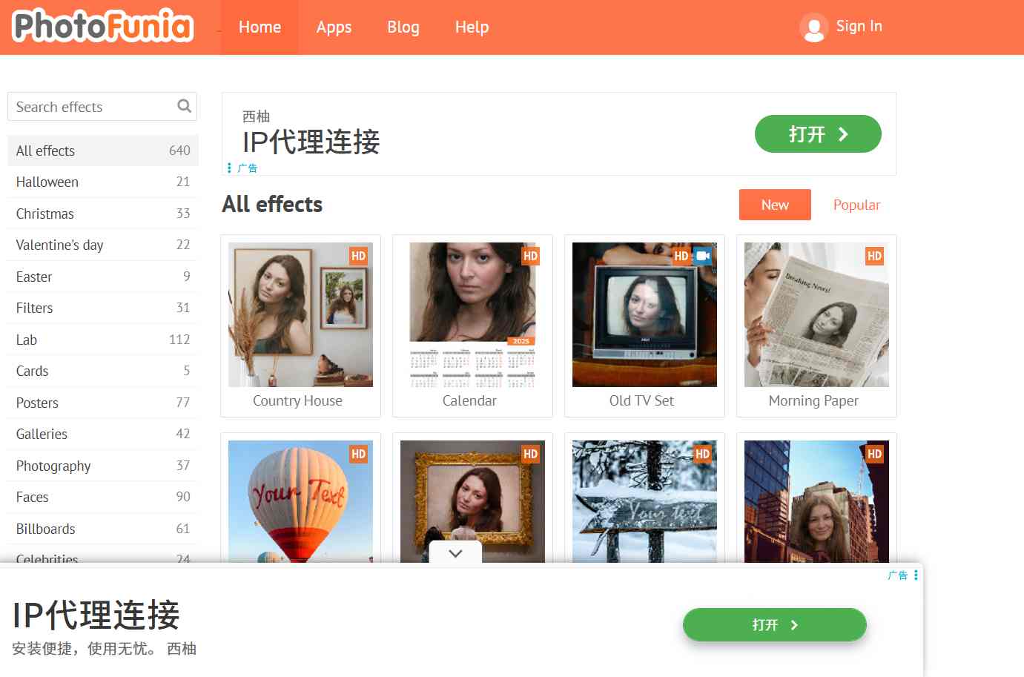This screenshot has width=1024, height=677.
Task: Open the Calendar effect thumbnail
Action: pos(472,314)
